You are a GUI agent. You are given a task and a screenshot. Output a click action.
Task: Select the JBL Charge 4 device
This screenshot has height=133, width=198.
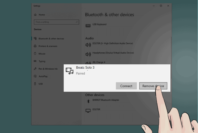[99, 62]
